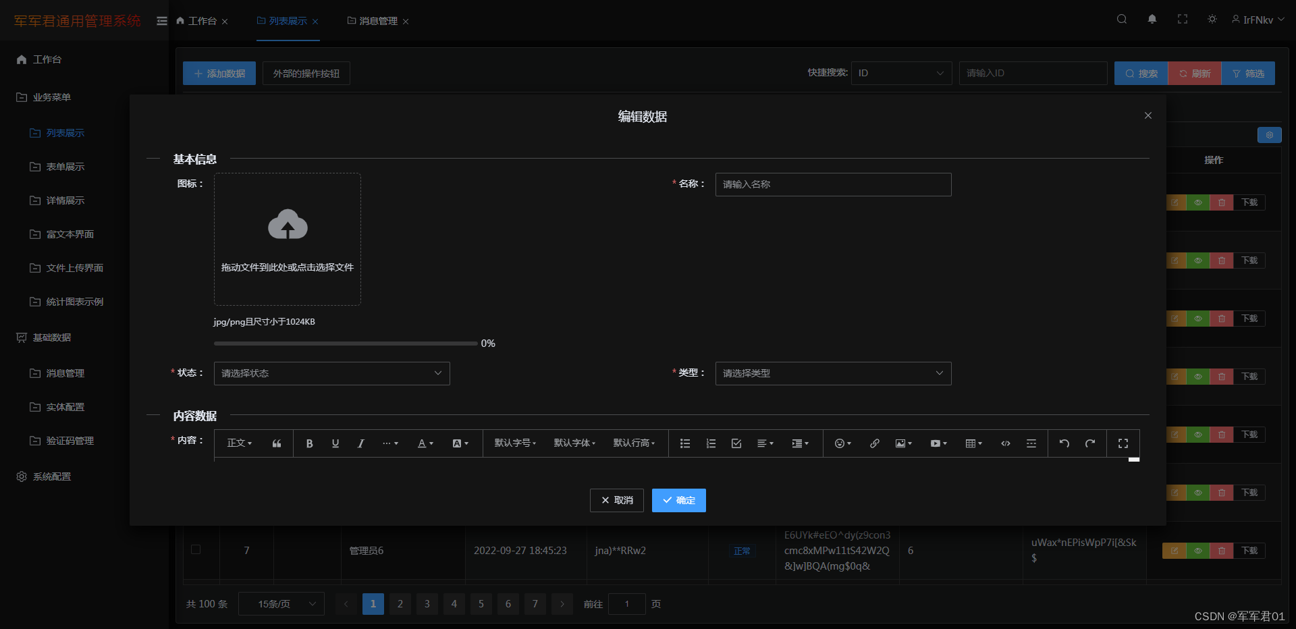Click the eye view icon in the 管理员6 row
Viewport: 1296px width, 629px height.
pos(1198,551)
